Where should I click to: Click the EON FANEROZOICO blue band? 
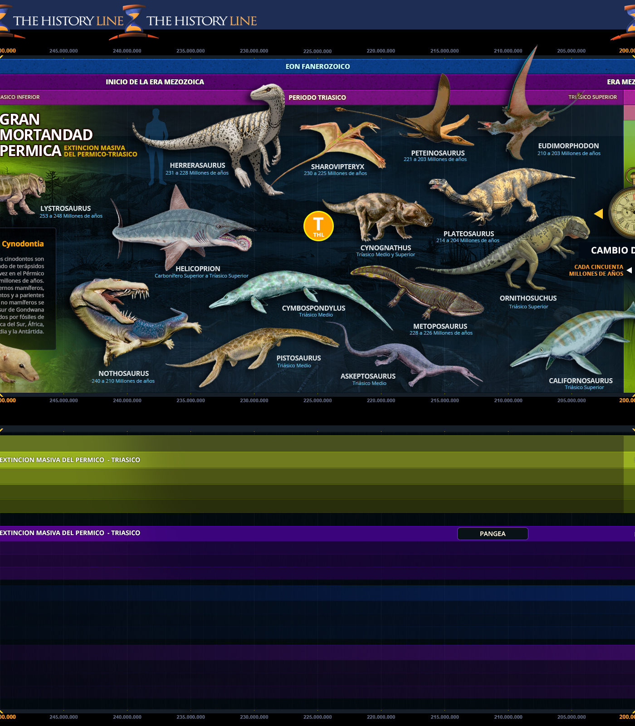point(317,67)
